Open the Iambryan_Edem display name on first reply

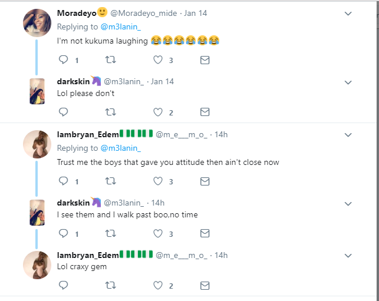(x=87, y=134)
